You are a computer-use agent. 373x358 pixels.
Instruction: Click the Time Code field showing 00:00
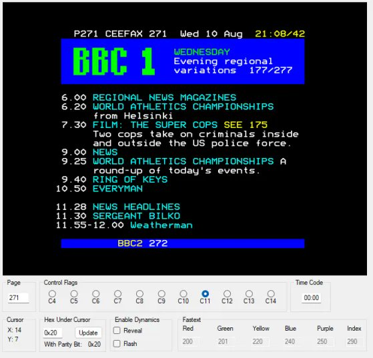(311, 297)
